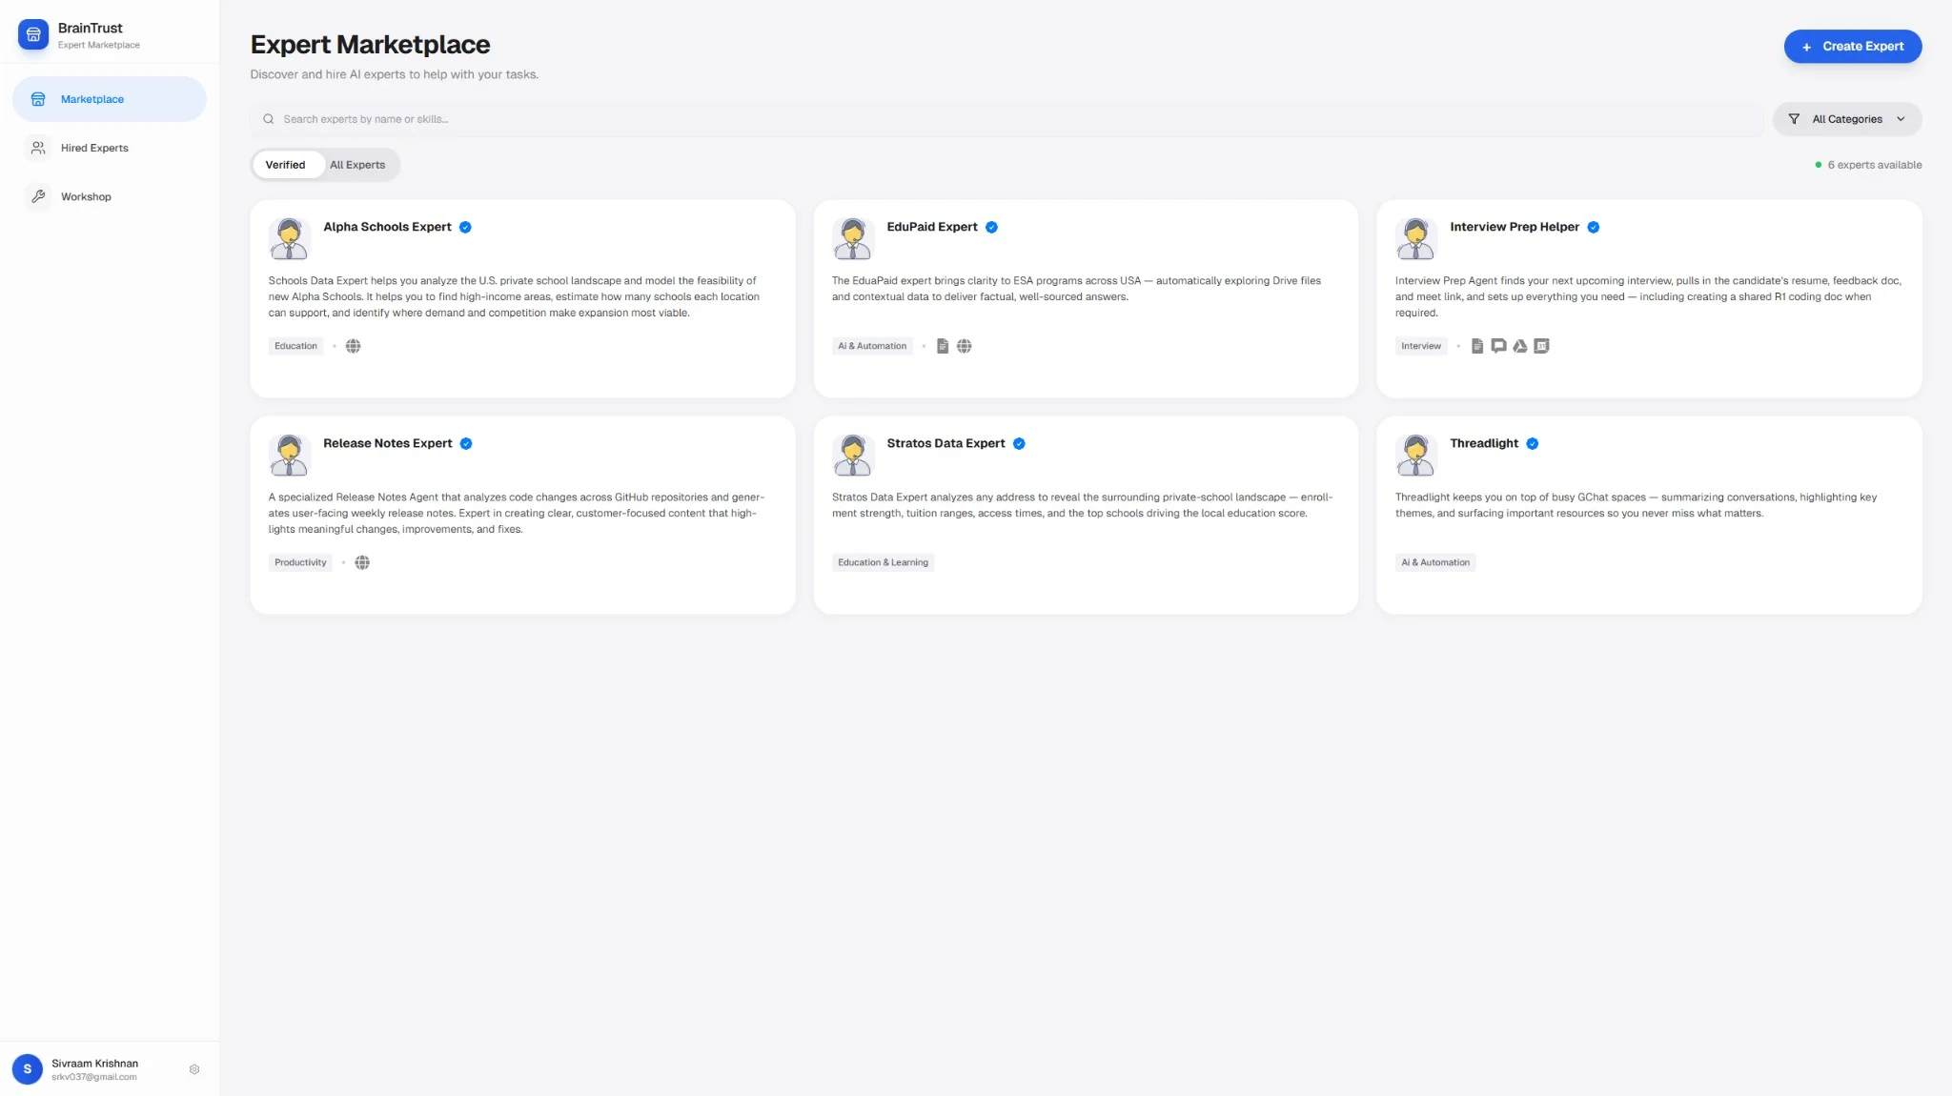Click Google Docs icon on Interview Prep card
This screenshot has width=1952, height=1096.
click(1477, 346)
